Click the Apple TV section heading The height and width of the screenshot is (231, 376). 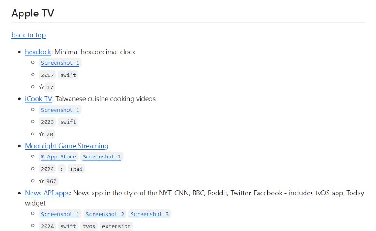coord(32,13)
